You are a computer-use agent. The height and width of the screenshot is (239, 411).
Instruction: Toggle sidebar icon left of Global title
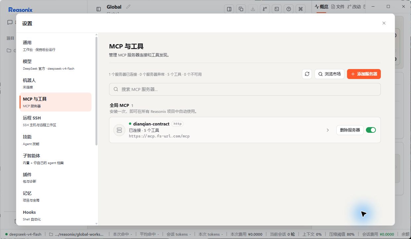[x=98, y=9]
